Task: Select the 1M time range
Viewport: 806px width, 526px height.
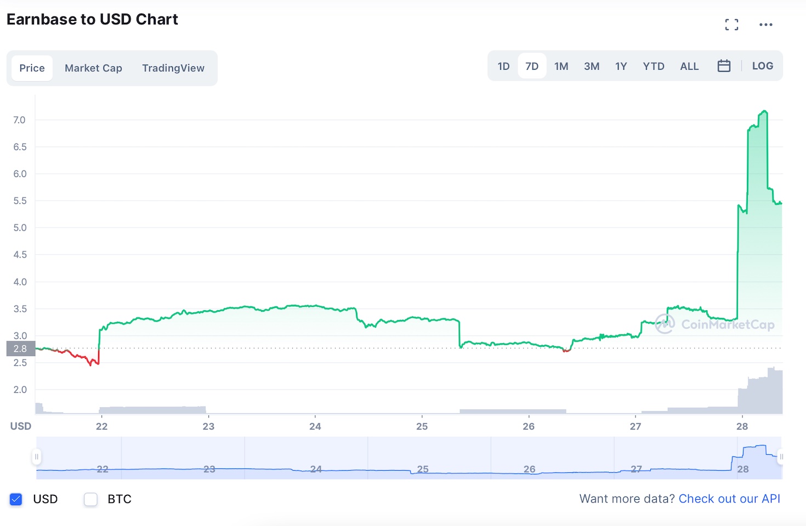Action: pos(561,66)
